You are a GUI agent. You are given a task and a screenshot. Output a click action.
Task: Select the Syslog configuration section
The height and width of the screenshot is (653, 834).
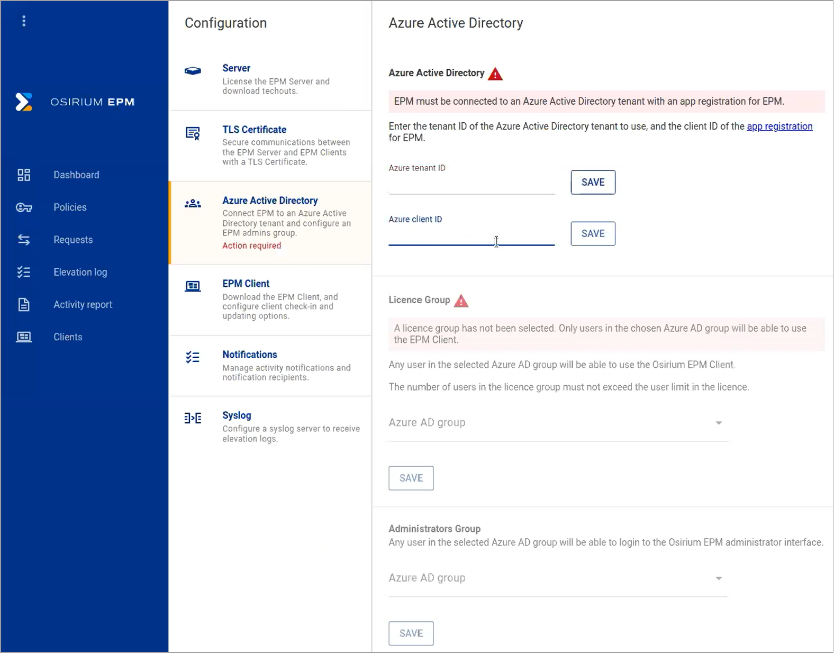[x=270, y=427]
